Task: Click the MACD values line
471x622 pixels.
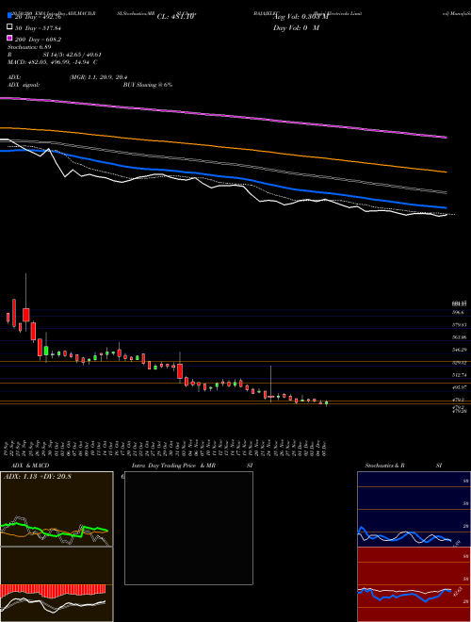Action: click(53, 62)
